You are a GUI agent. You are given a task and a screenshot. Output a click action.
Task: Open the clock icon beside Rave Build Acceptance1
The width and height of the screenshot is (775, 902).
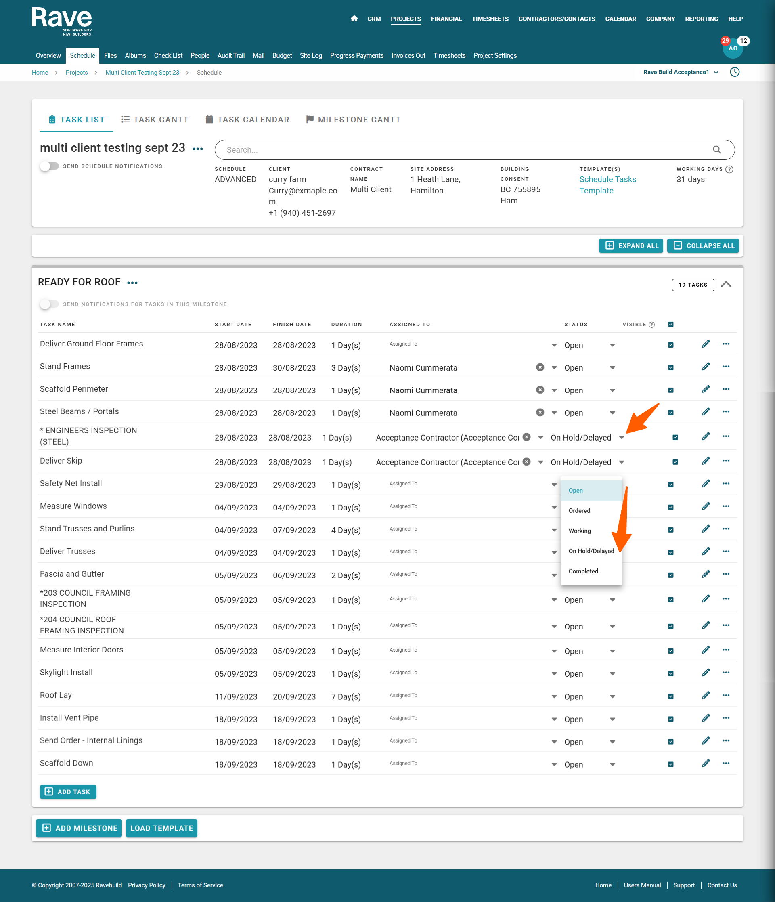pos(735,72)
